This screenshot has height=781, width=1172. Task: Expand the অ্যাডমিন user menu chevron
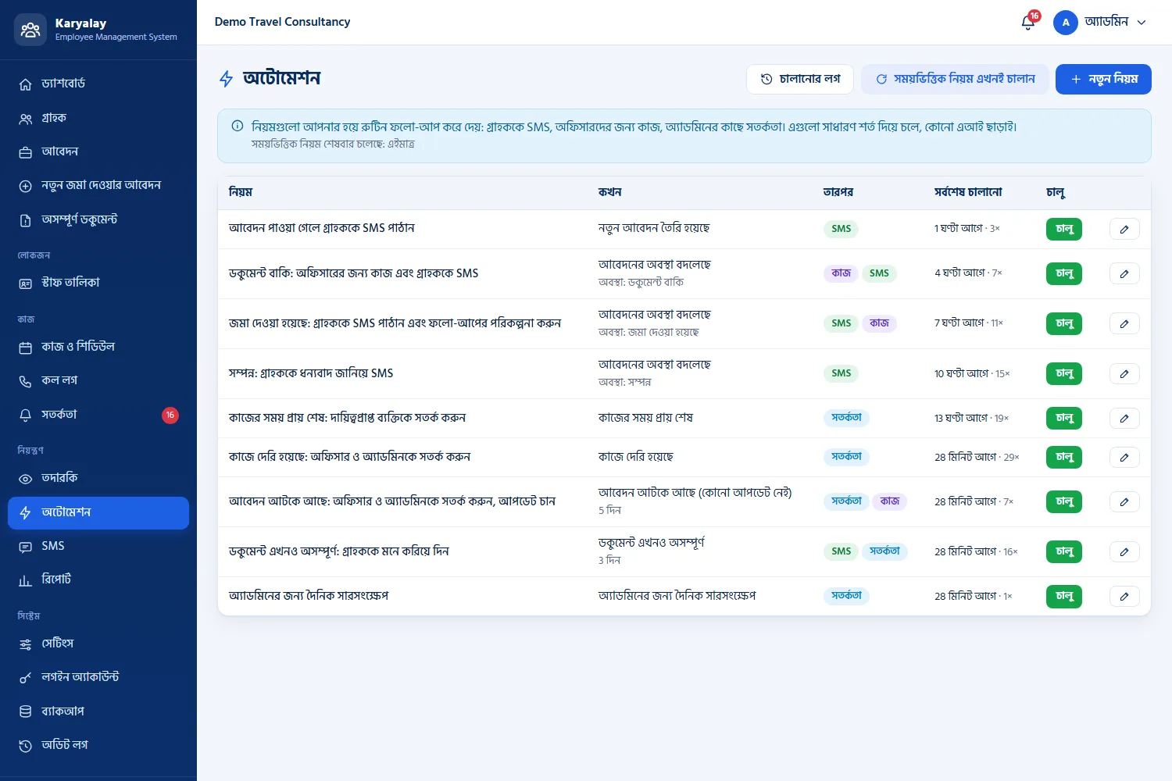1142,23
